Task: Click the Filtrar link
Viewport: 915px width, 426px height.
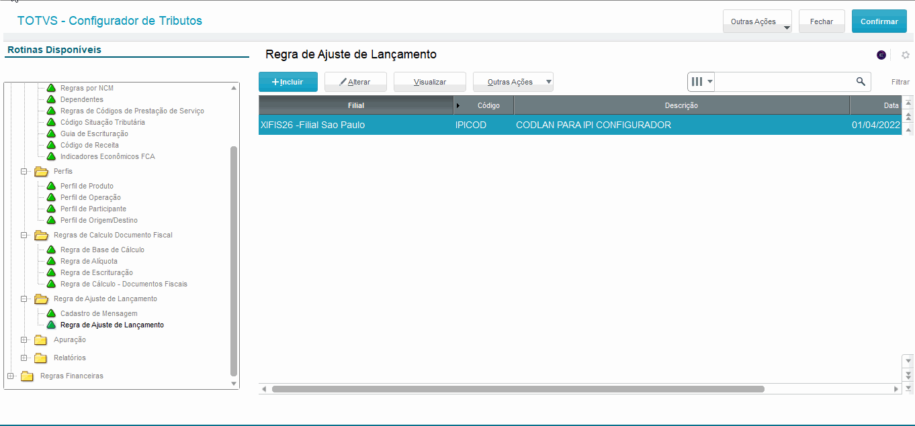Action: (900, 82)
